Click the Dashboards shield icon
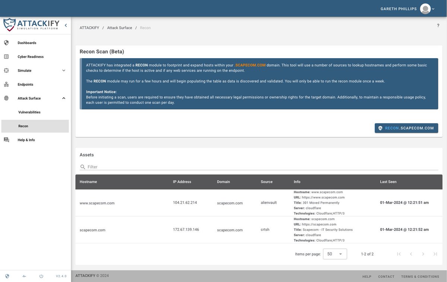 [x=6, y=43]
